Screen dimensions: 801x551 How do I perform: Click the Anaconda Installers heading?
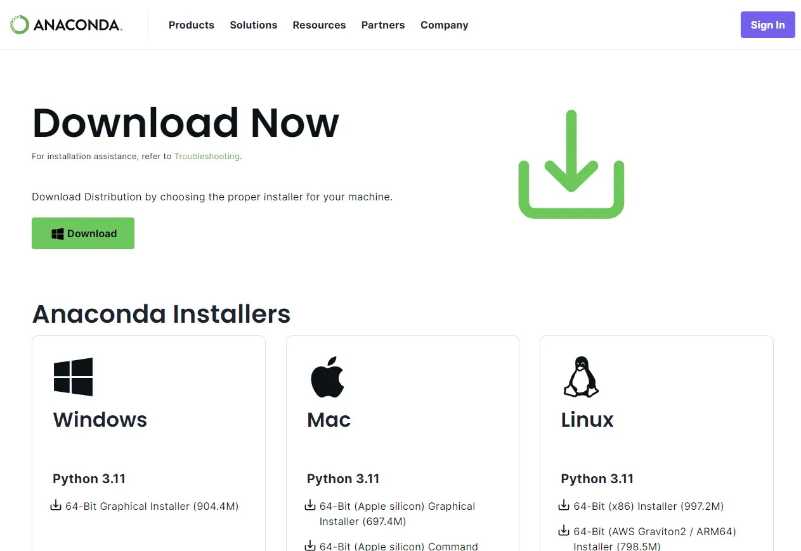click(x=161, y=314)
